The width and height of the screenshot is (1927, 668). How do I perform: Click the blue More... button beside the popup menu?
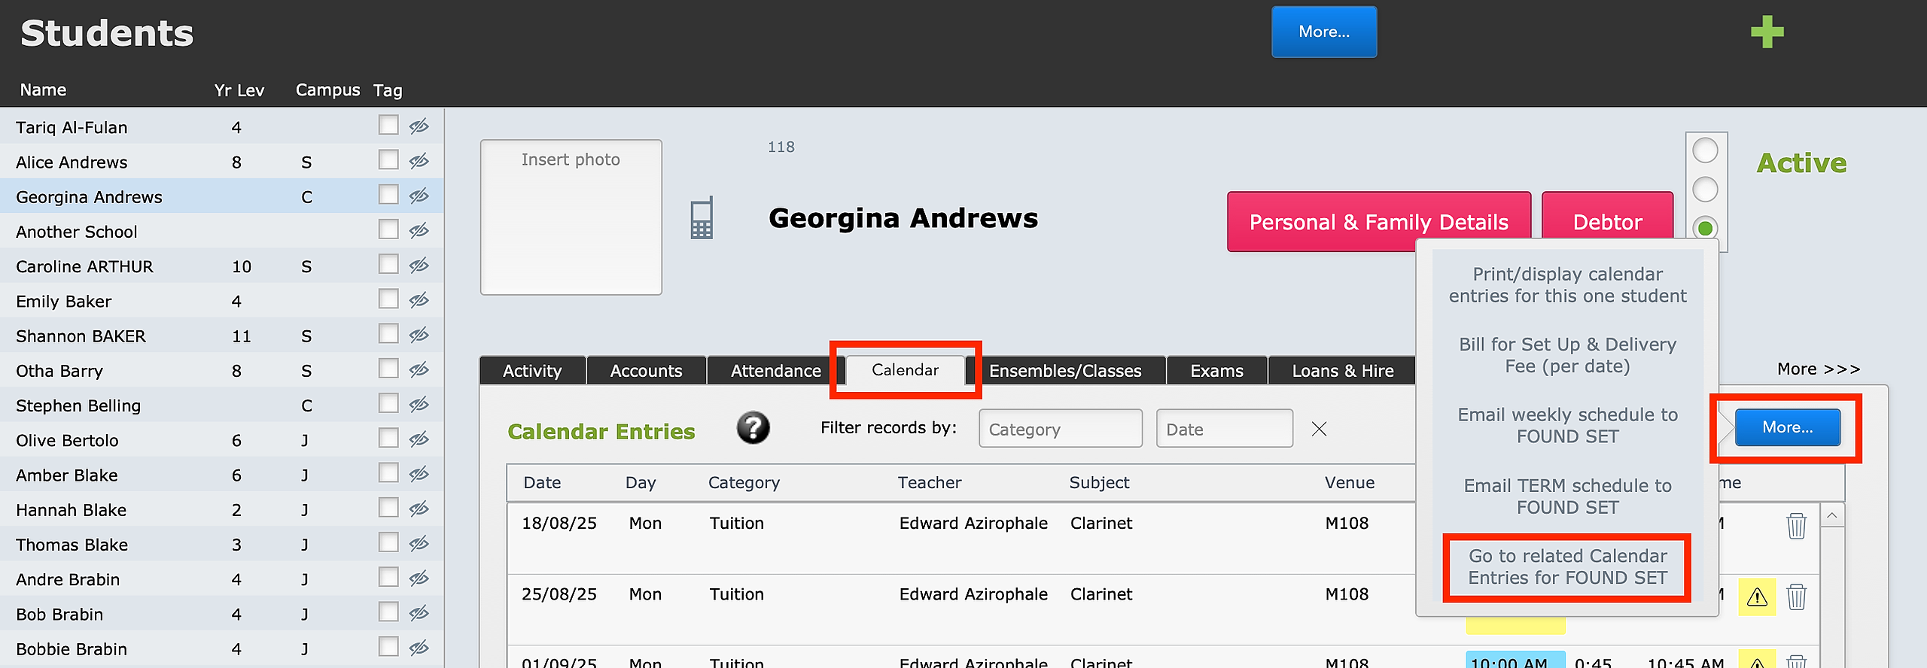click(1788, 427)
